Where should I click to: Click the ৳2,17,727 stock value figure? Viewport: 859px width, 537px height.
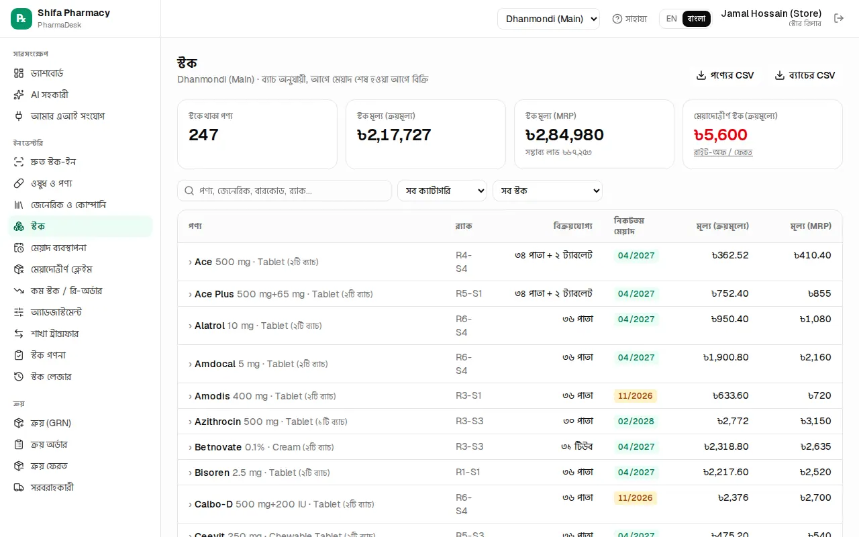click(394, 135)
